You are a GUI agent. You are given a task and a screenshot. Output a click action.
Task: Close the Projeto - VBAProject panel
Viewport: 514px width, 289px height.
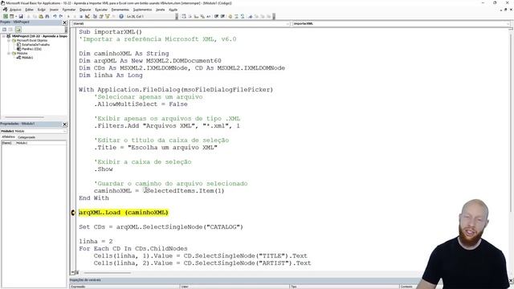point(64,22)
